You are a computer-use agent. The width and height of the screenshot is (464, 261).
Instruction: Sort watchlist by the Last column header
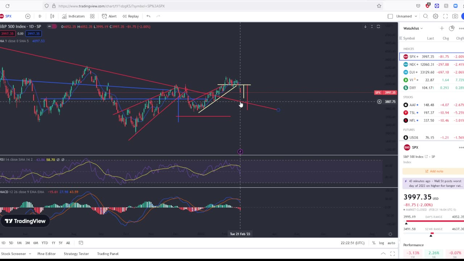click(x=430, y=38)
